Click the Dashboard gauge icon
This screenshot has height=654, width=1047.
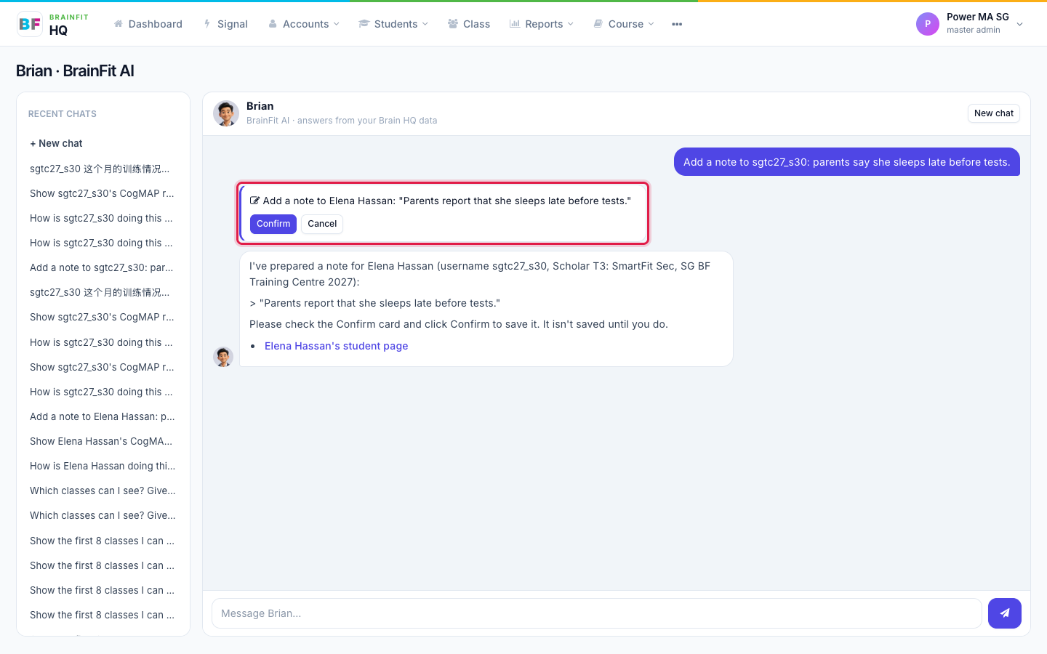click(x=119, y=24)
